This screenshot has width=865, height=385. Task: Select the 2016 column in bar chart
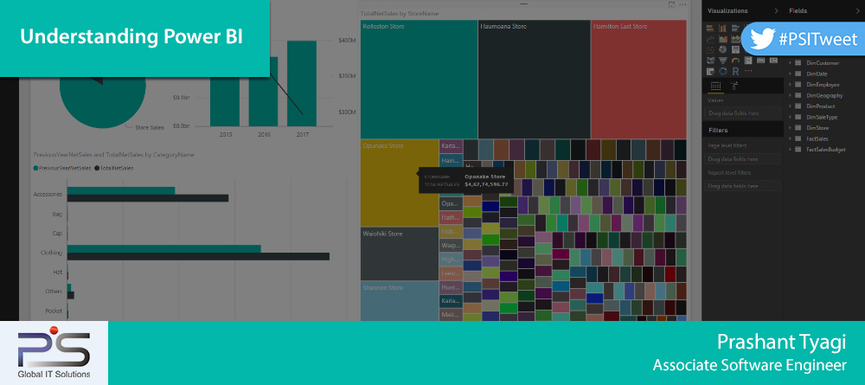263,92
